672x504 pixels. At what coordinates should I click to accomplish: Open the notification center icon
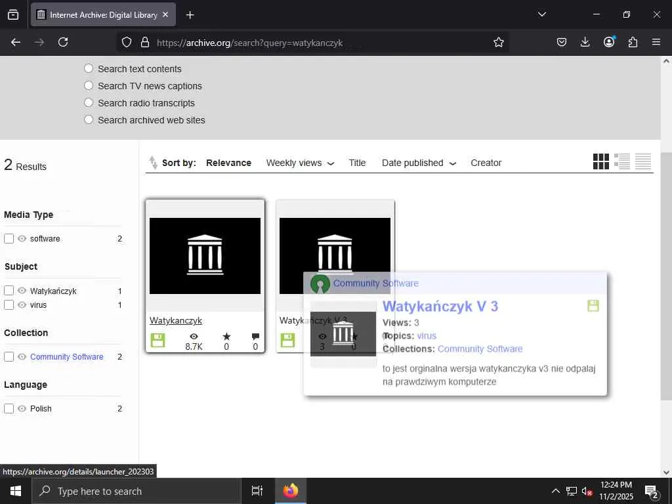tap(651, 492)
